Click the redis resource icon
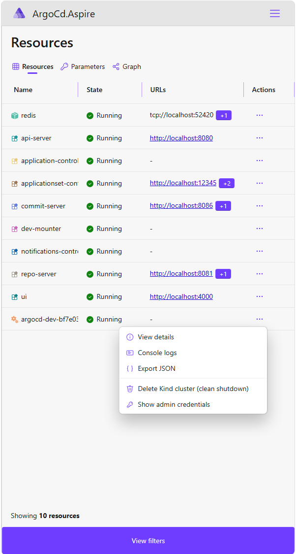The height and width of the screenshot is (554, 296). [x=14, y=116]
